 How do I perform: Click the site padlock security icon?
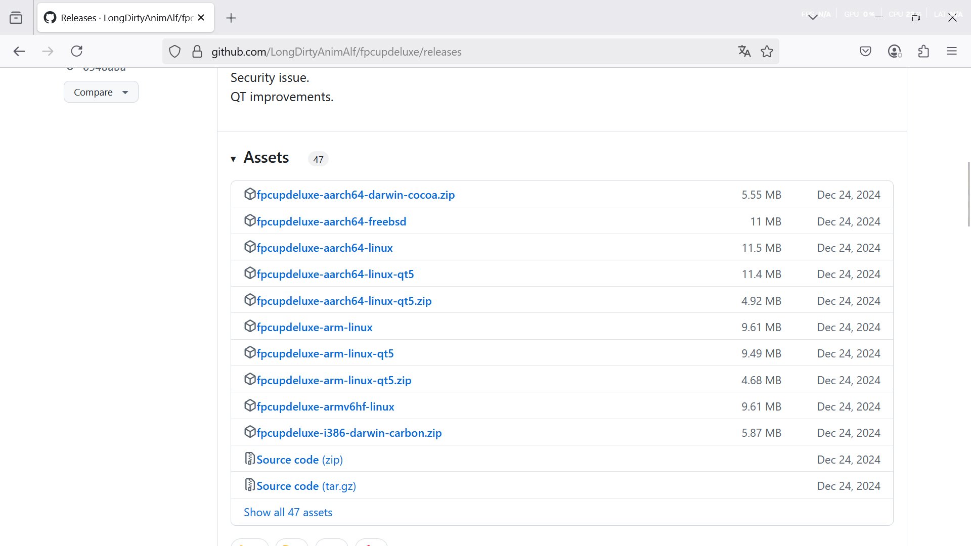[197, 52]
